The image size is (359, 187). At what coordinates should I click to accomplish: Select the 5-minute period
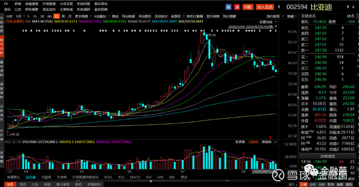click(x=28, y=16)
